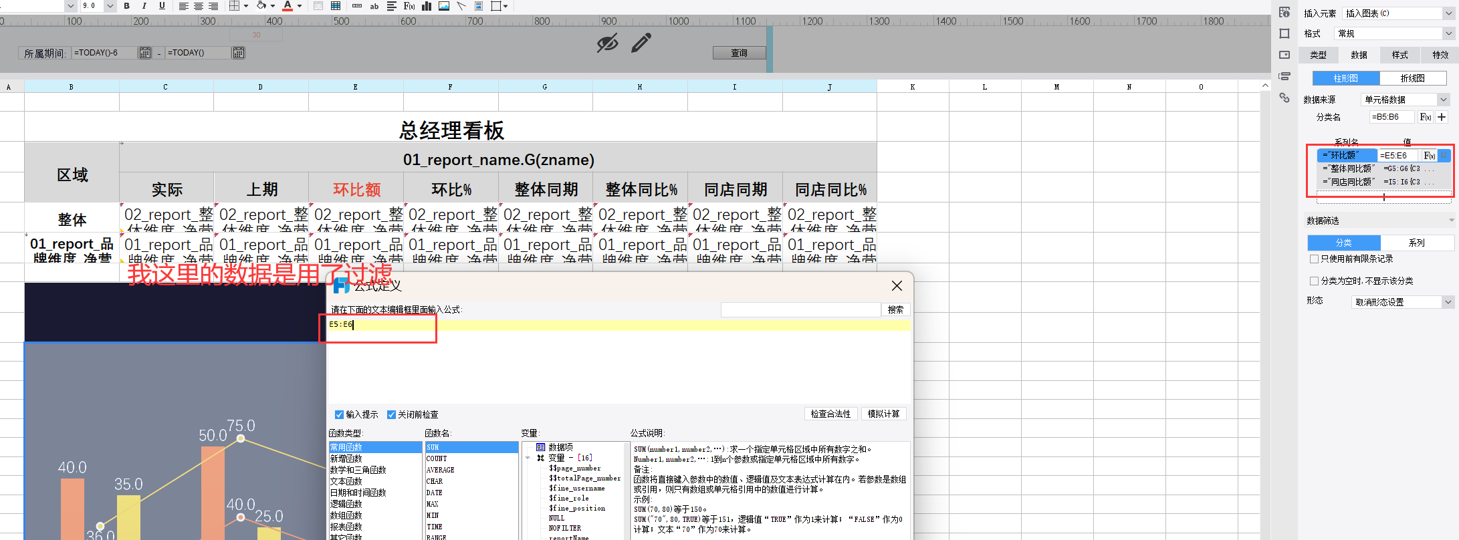
Task: Select 系列 filter toggle
Action: click(x=1417, y=243)
